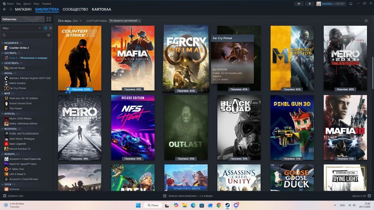Viewport: 374px width, 210px height.
Task: Open Friends and Chat icon
Action: coord(369,196)
